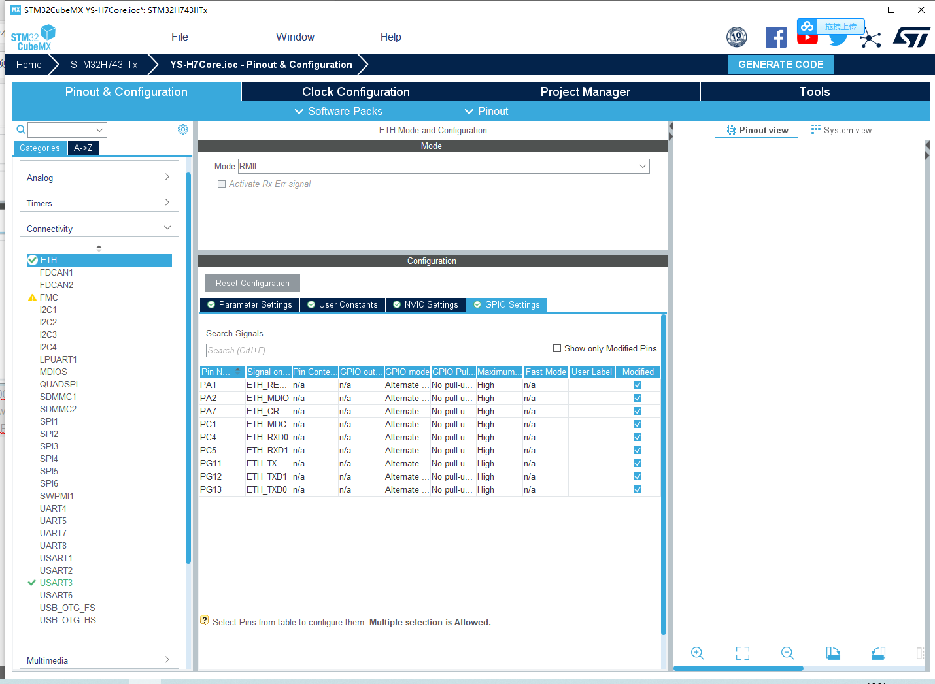
Task: Enable Show only Modified Pins checkbox
Action: (557, 348)
